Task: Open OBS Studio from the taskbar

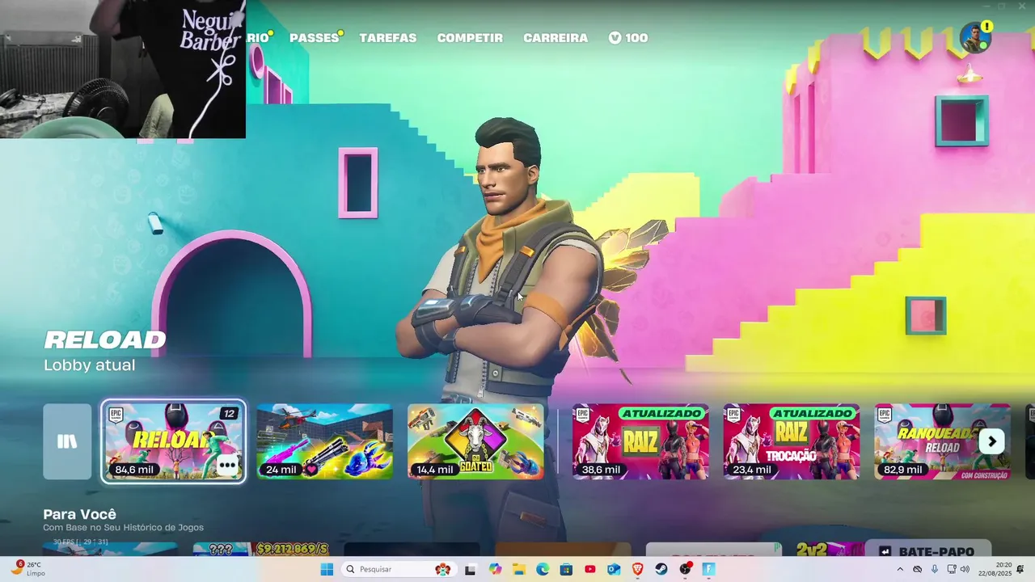Action: tap(686, 569)
